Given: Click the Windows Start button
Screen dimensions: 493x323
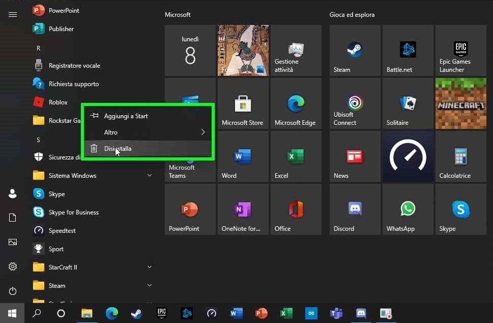Looking at the screenshot, I should [x=12, y=313].
